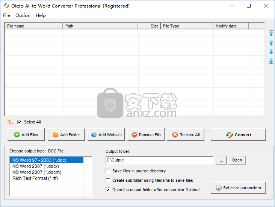Uncheck Open the output folder after conversion
Image resolution: width=275 pixels, height=207 pixels.
pyautogui.click(x=108, y=190)
